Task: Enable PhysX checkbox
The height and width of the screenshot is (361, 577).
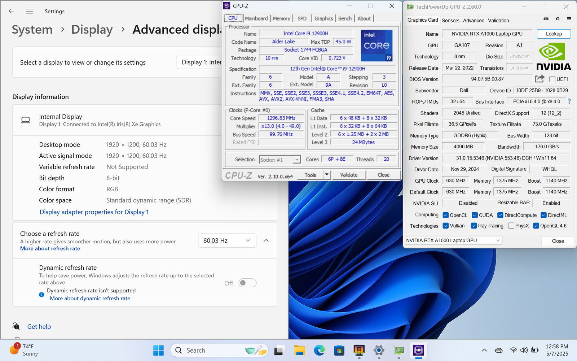Action: [511, 226]
